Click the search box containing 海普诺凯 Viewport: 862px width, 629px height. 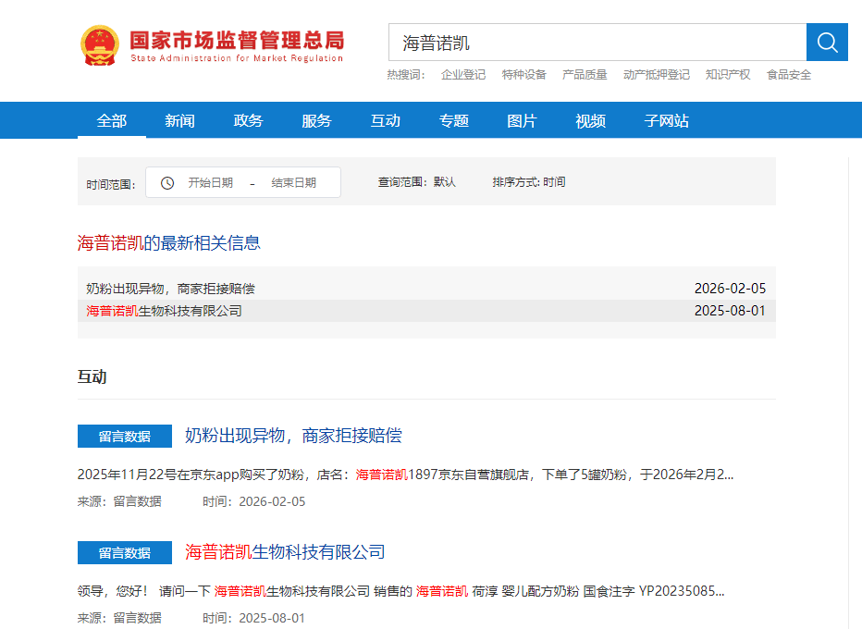(597, 43)
